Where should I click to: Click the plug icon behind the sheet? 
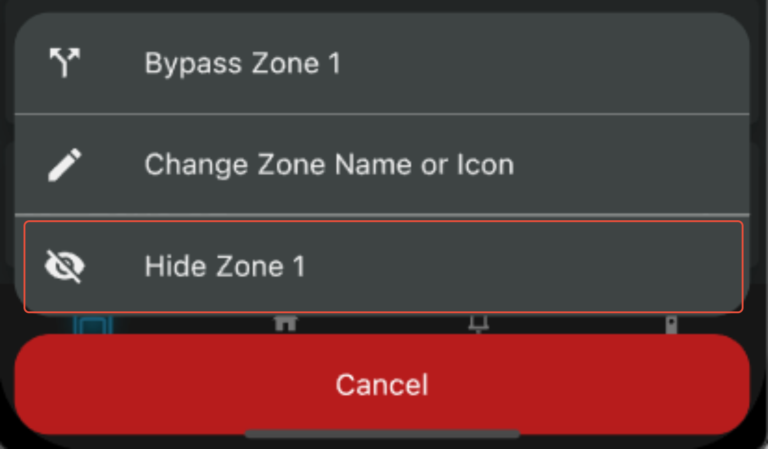coord(479,324)
